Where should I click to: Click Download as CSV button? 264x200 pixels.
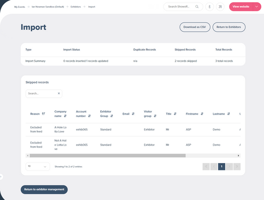click(195, 27)
